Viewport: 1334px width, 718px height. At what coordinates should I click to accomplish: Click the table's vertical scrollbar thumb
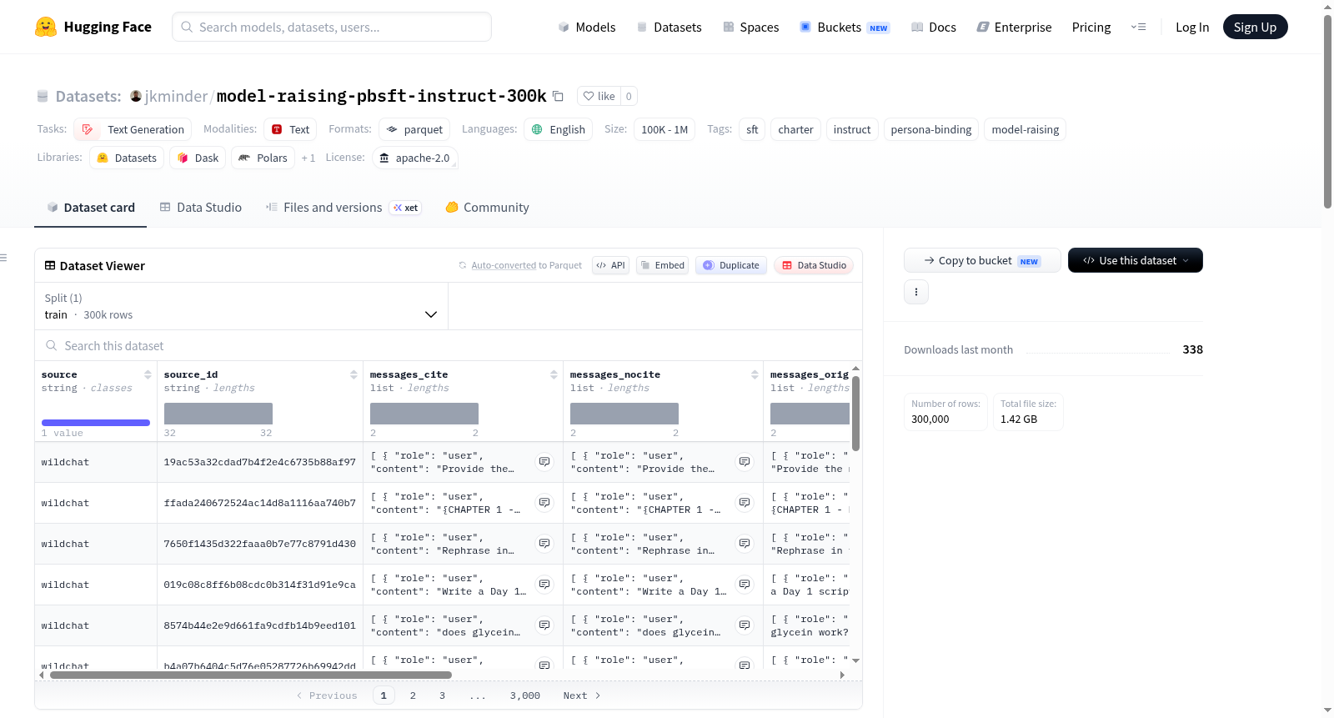(x=855, y=413)
